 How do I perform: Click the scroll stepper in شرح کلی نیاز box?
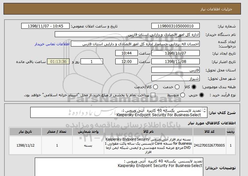click(205, 110)
